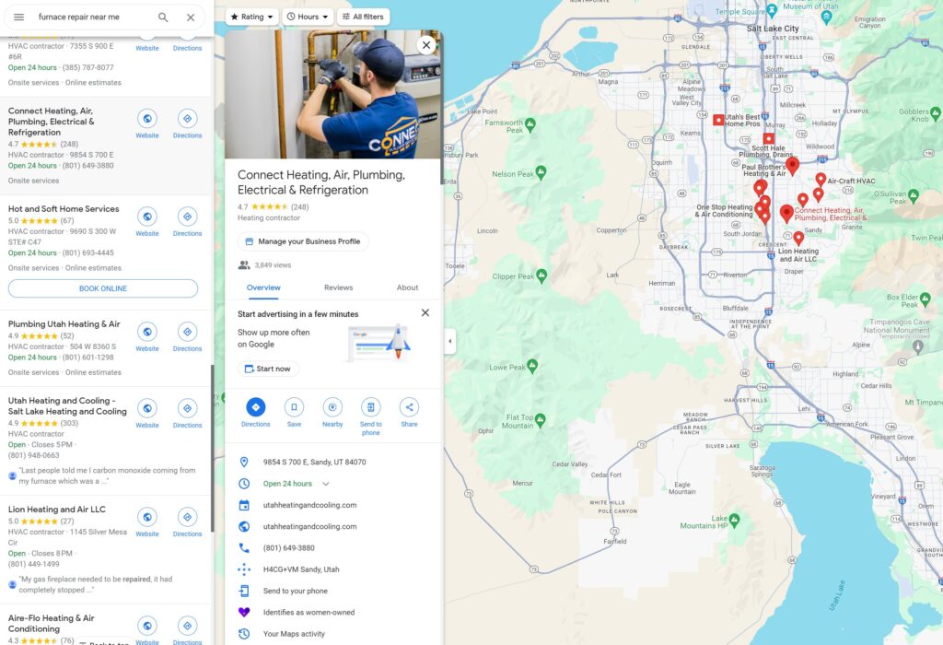The image size is (943, 645).
Task: Switch to the Overview tab
Action: pyautogui.click(x=263, y=287)
